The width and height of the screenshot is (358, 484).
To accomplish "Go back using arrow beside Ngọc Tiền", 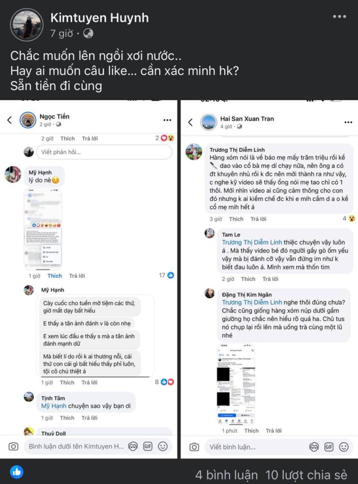I will pos(9,120).
